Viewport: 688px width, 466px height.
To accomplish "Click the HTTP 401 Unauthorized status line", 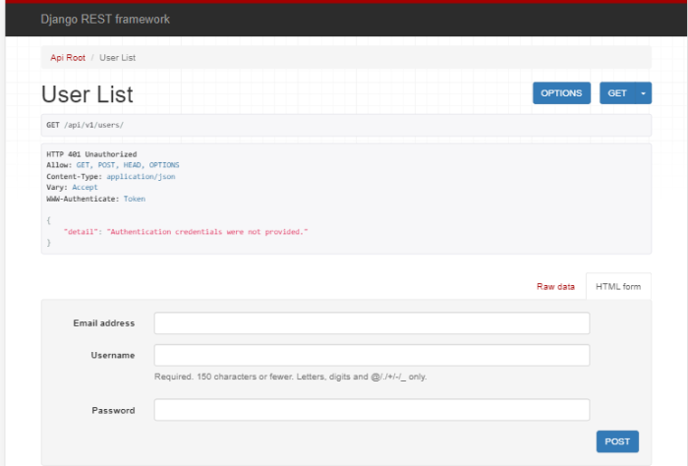I will (x=91, y=154).
